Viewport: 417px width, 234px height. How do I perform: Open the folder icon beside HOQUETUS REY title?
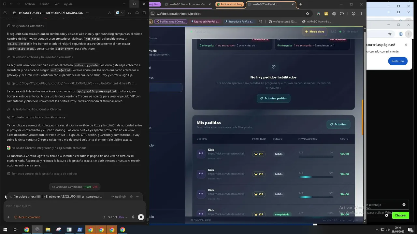[15, 13]
